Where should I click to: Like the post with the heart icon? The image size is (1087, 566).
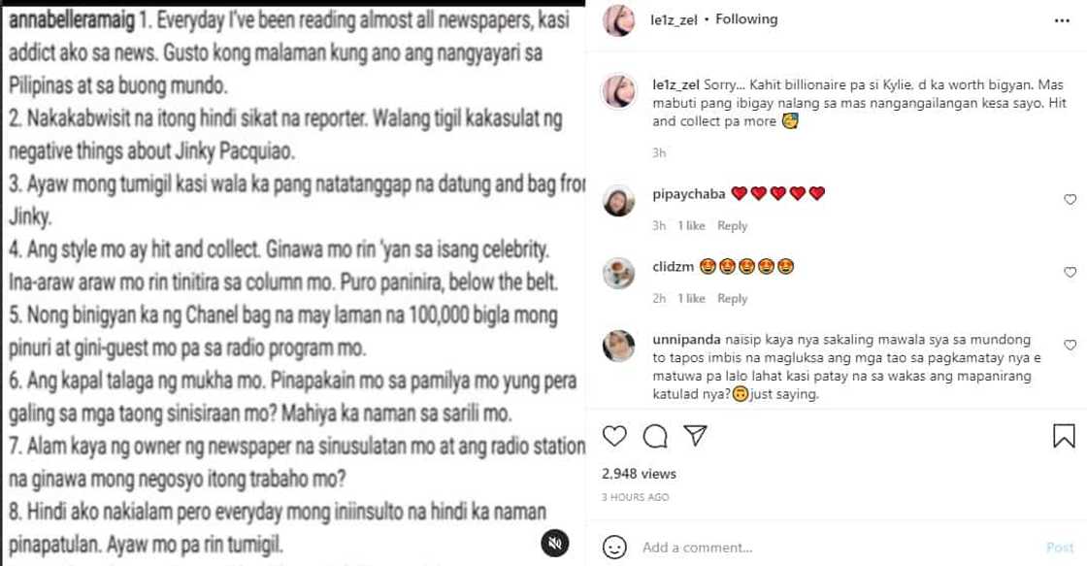(x=614, y=436)
